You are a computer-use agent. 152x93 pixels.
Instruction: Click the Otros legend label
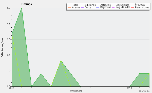click(88, 7)
